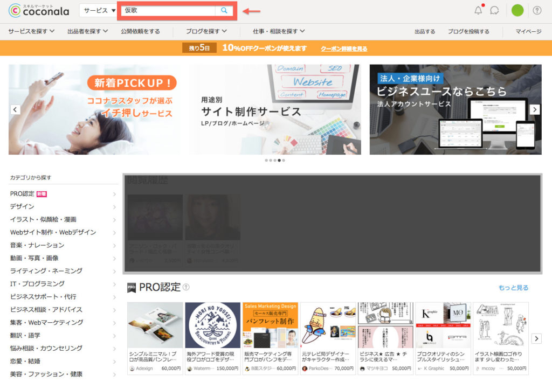Click the search input field
552x382 pixels.
[x=168, y=11]
